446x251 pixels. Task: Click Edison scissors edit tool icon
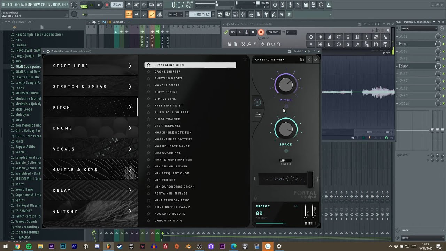(x=243, y=44)
